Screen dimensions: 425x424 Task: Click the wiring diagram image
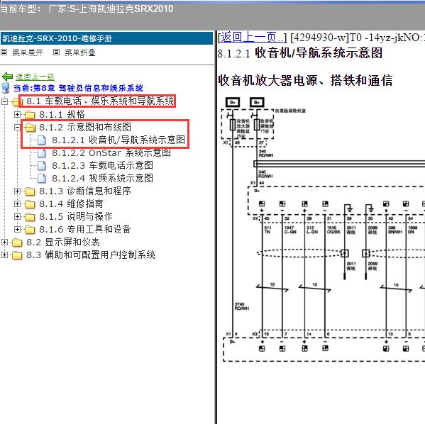(323, 230)
